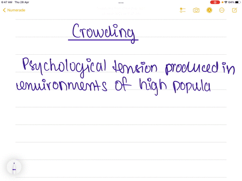This screenshot has height=181, width=242.
Task: Tap the battery status indicator
Action: 238,2
